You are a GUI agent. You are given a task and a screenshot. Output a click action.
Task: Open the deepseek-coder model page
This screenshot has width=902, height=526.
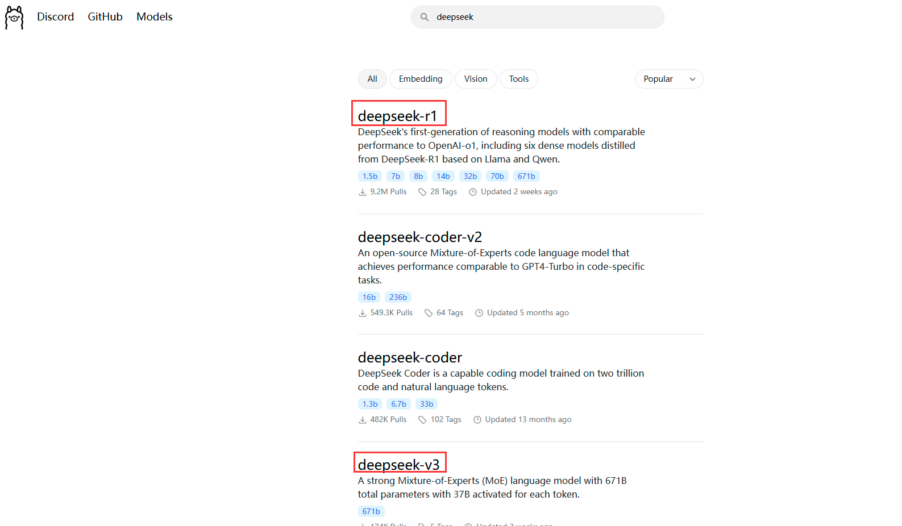tap(410, 357)
